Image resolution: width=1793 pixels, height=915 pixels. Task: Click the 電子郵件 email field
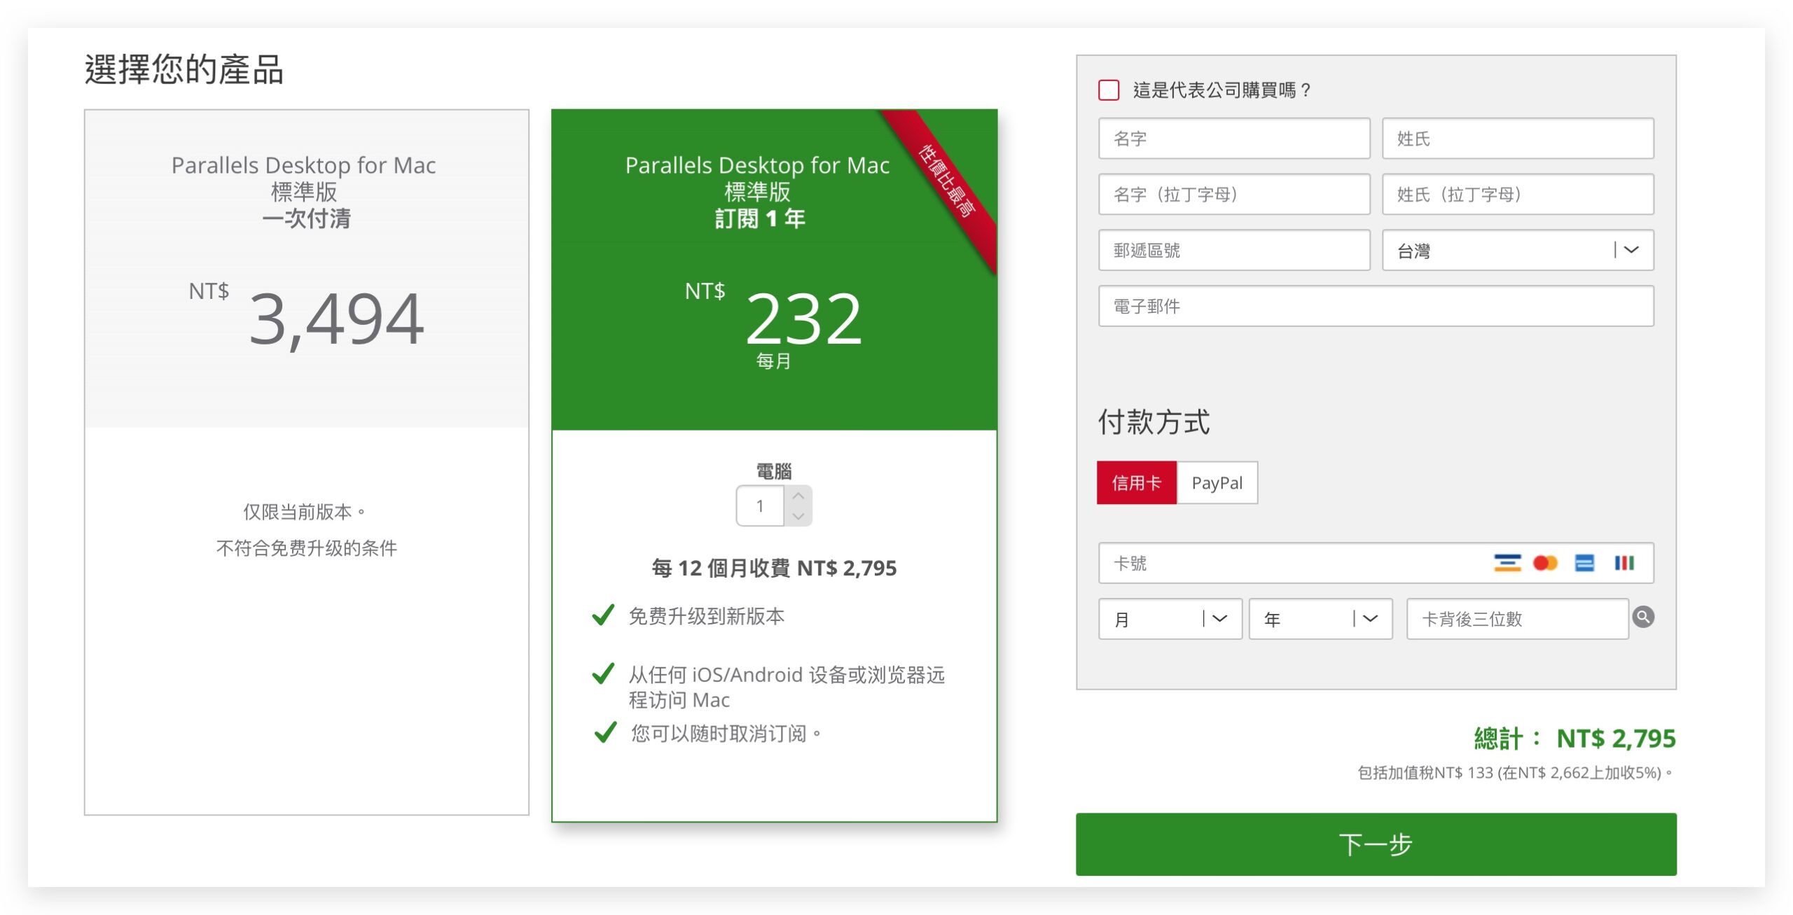pyautogui.click(x=1376, y=307)
